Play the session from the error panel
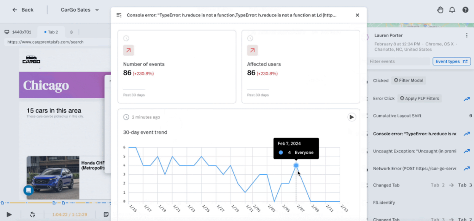This screenshot has height=221, width=474. pos(351,117)
